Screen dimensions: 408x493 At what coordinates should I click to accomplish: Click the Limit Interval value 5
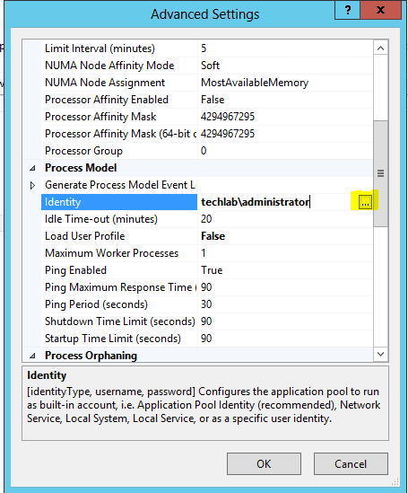click(204, 48)
